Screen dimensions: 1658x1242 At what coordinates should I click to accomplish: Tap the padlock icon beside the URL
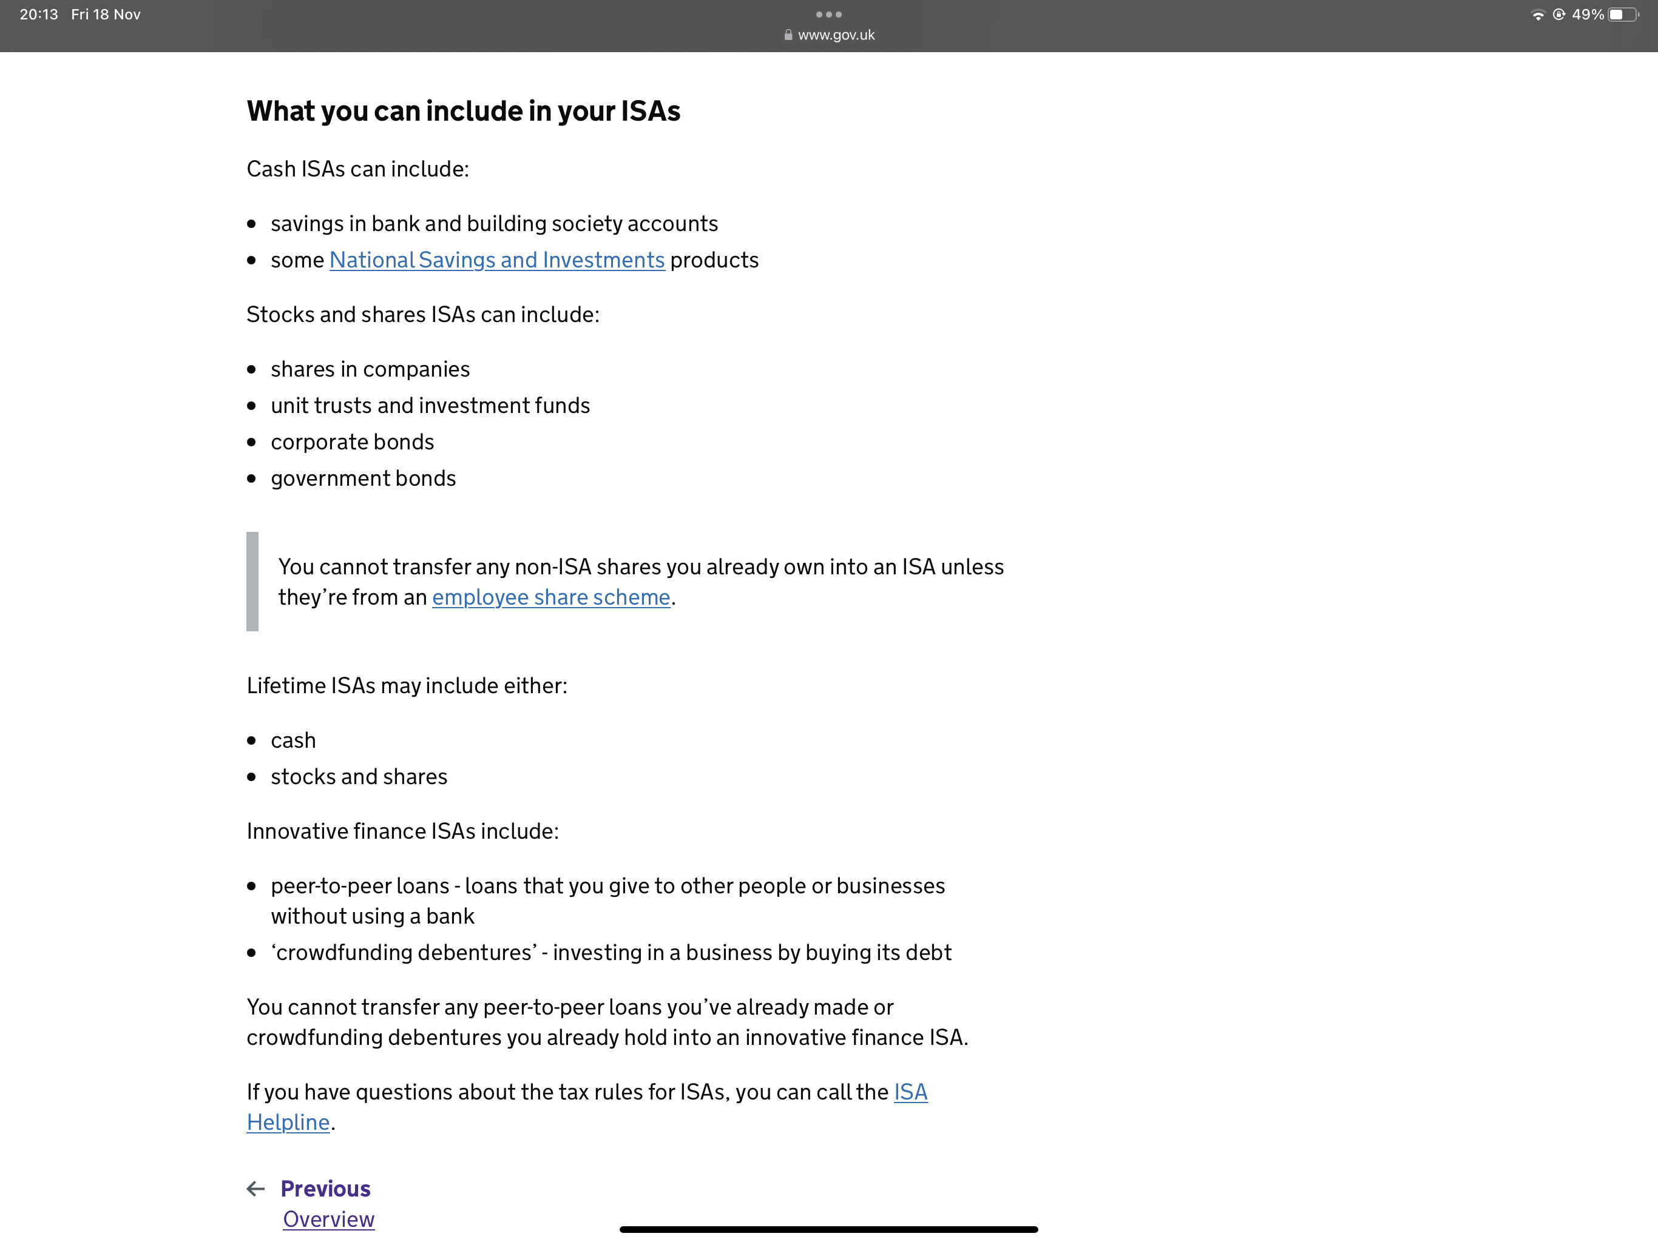788,35
